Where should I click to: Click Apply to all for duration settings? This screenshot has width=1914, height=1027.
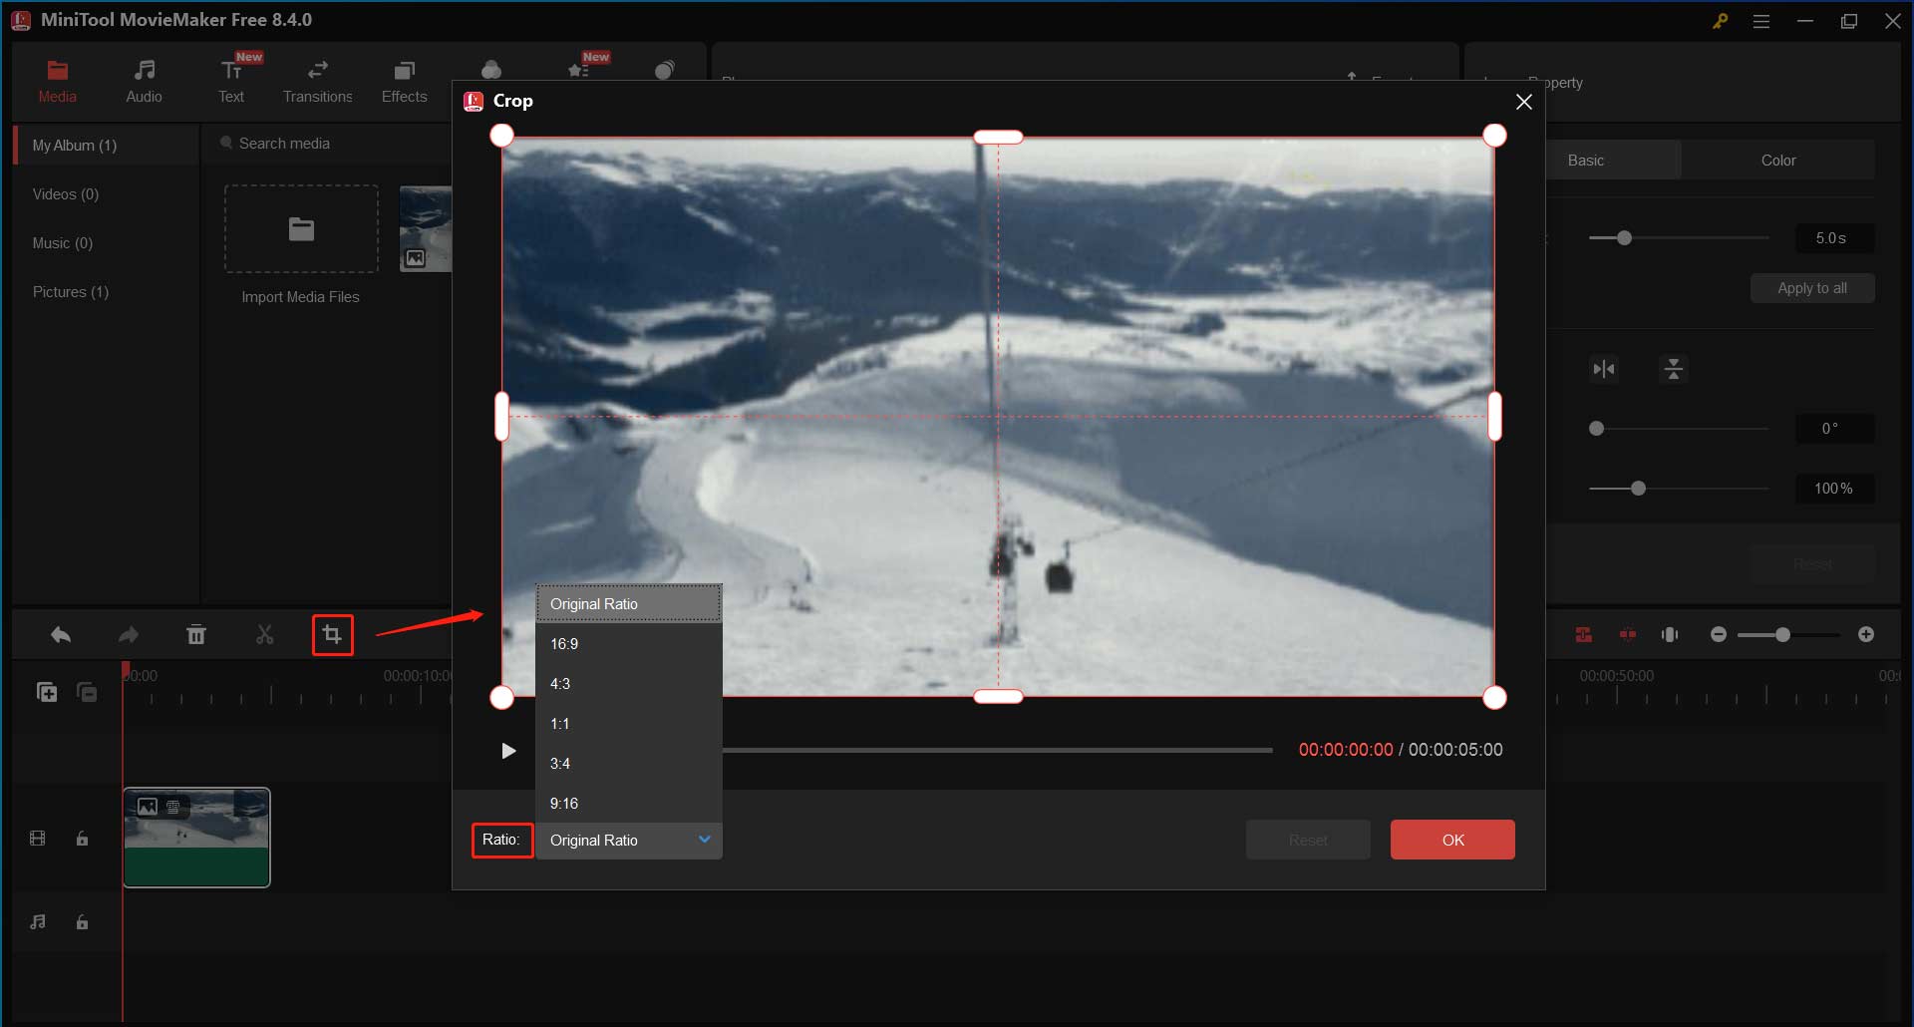(x=1811, y=287)
